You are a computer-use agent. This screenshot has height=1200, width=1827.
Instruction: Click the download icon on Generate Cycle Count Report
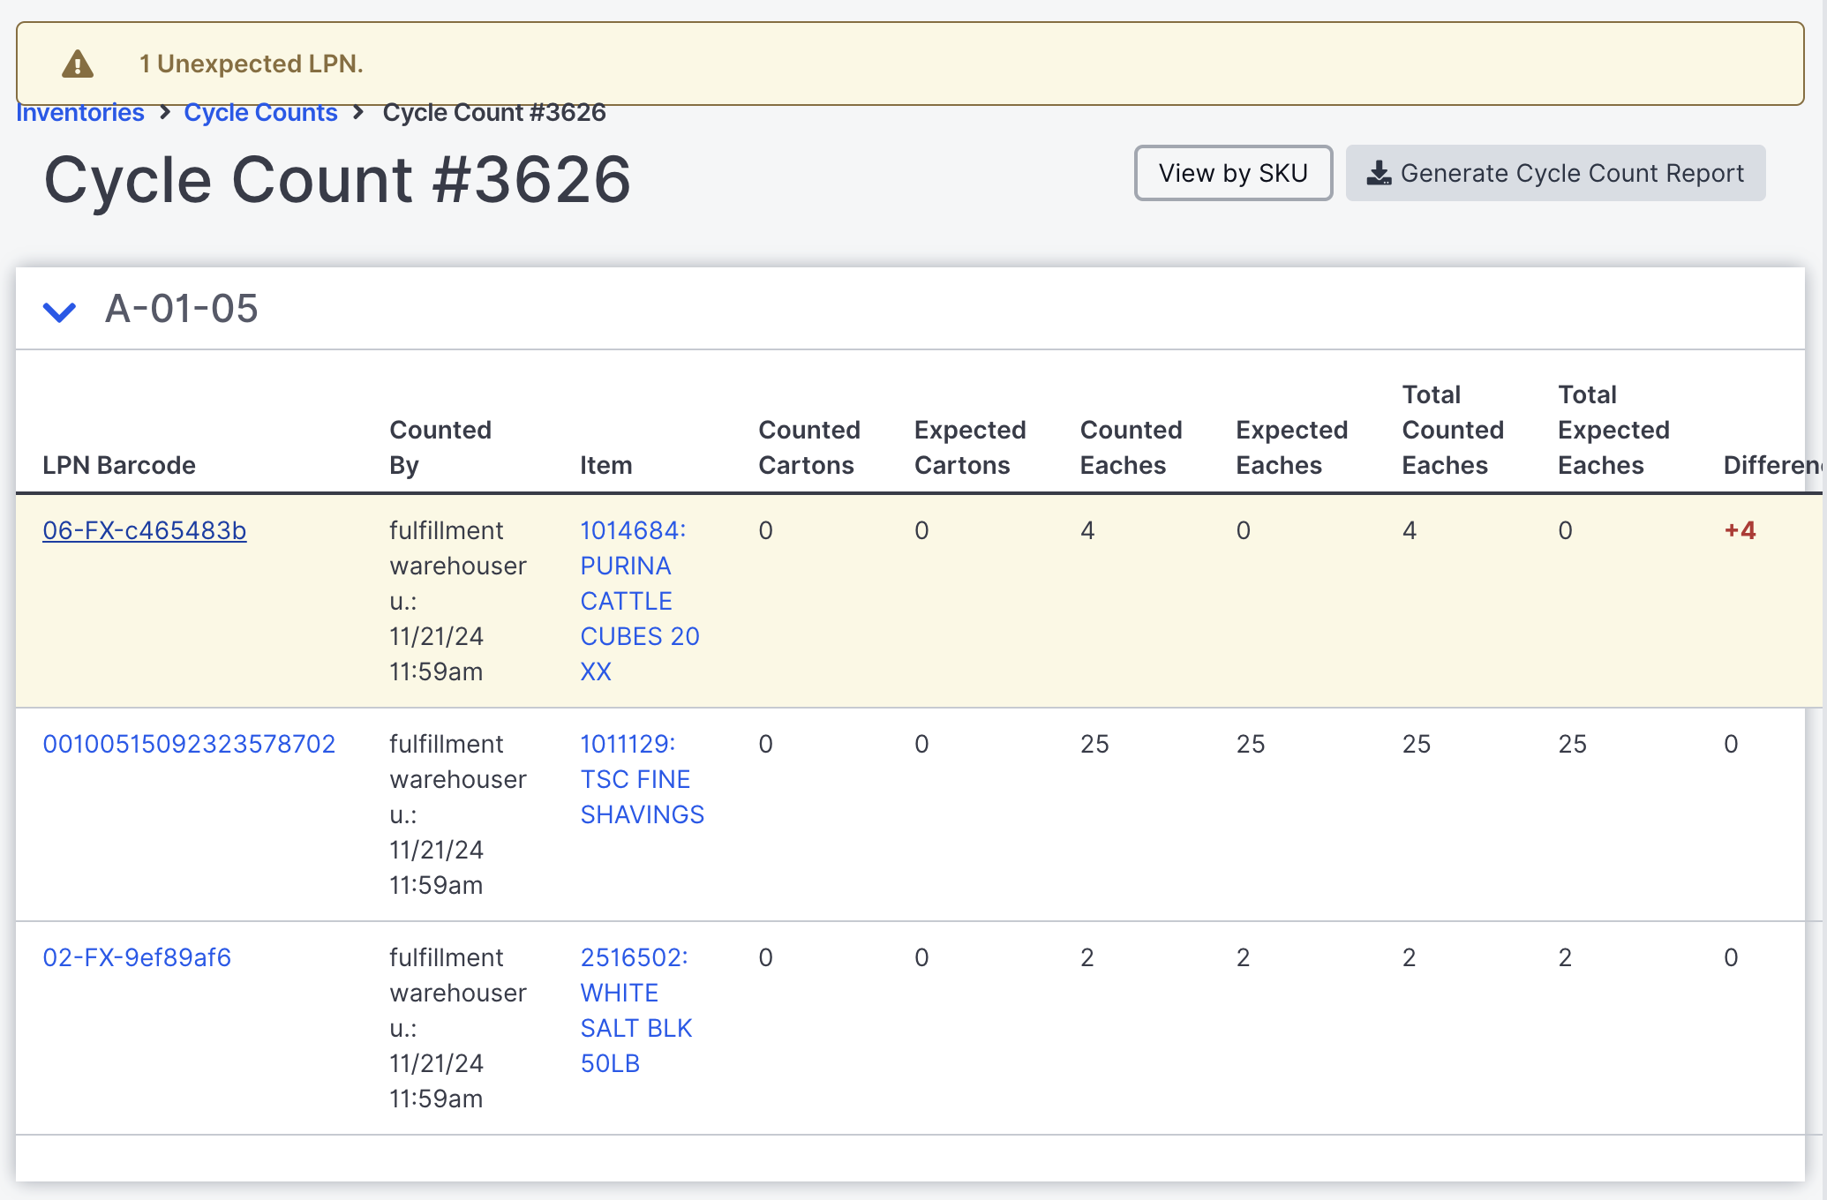tap(1380, 173)
